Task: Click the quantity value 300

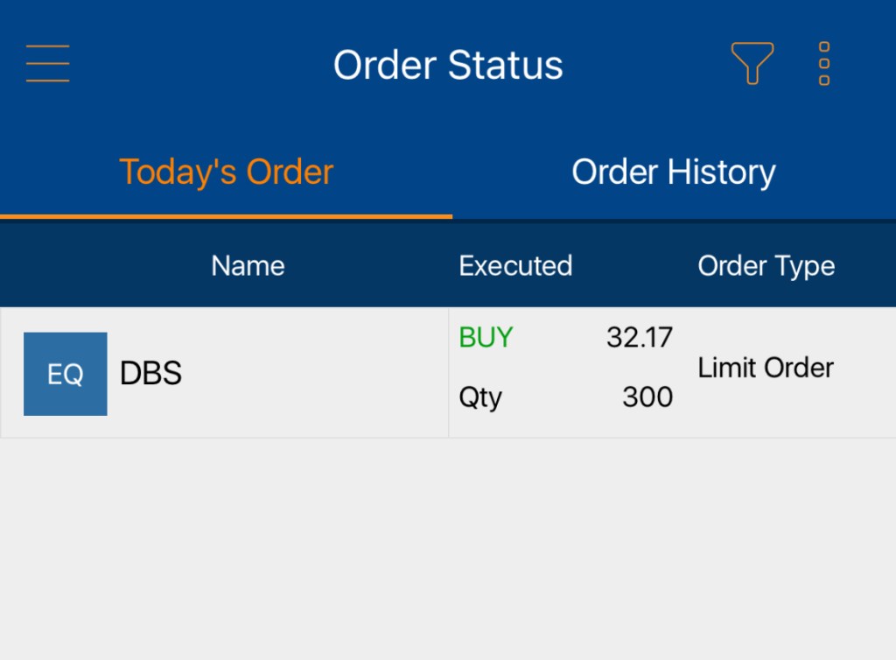Action: tap(647, 397)
